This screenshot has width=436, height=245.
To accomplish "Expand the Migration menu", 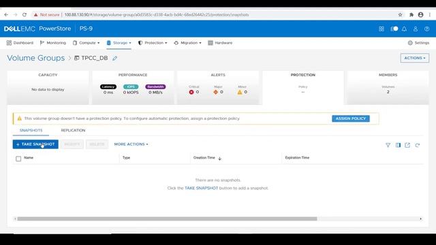I will pyautogui.click(x=187, y=43).
